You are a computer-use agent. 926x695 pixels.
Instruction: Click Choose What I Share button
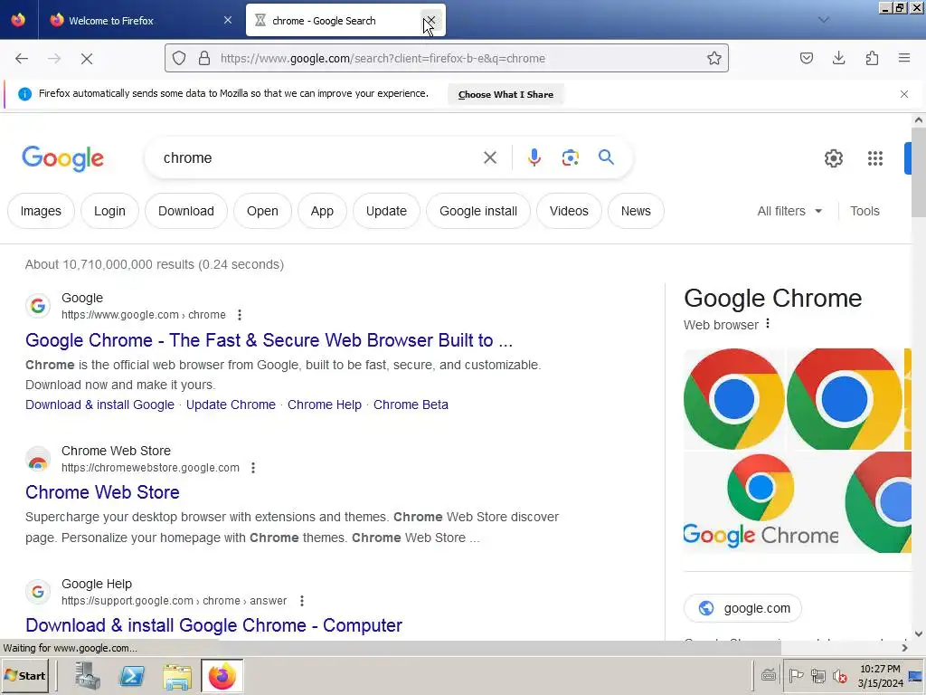point(506,94)
